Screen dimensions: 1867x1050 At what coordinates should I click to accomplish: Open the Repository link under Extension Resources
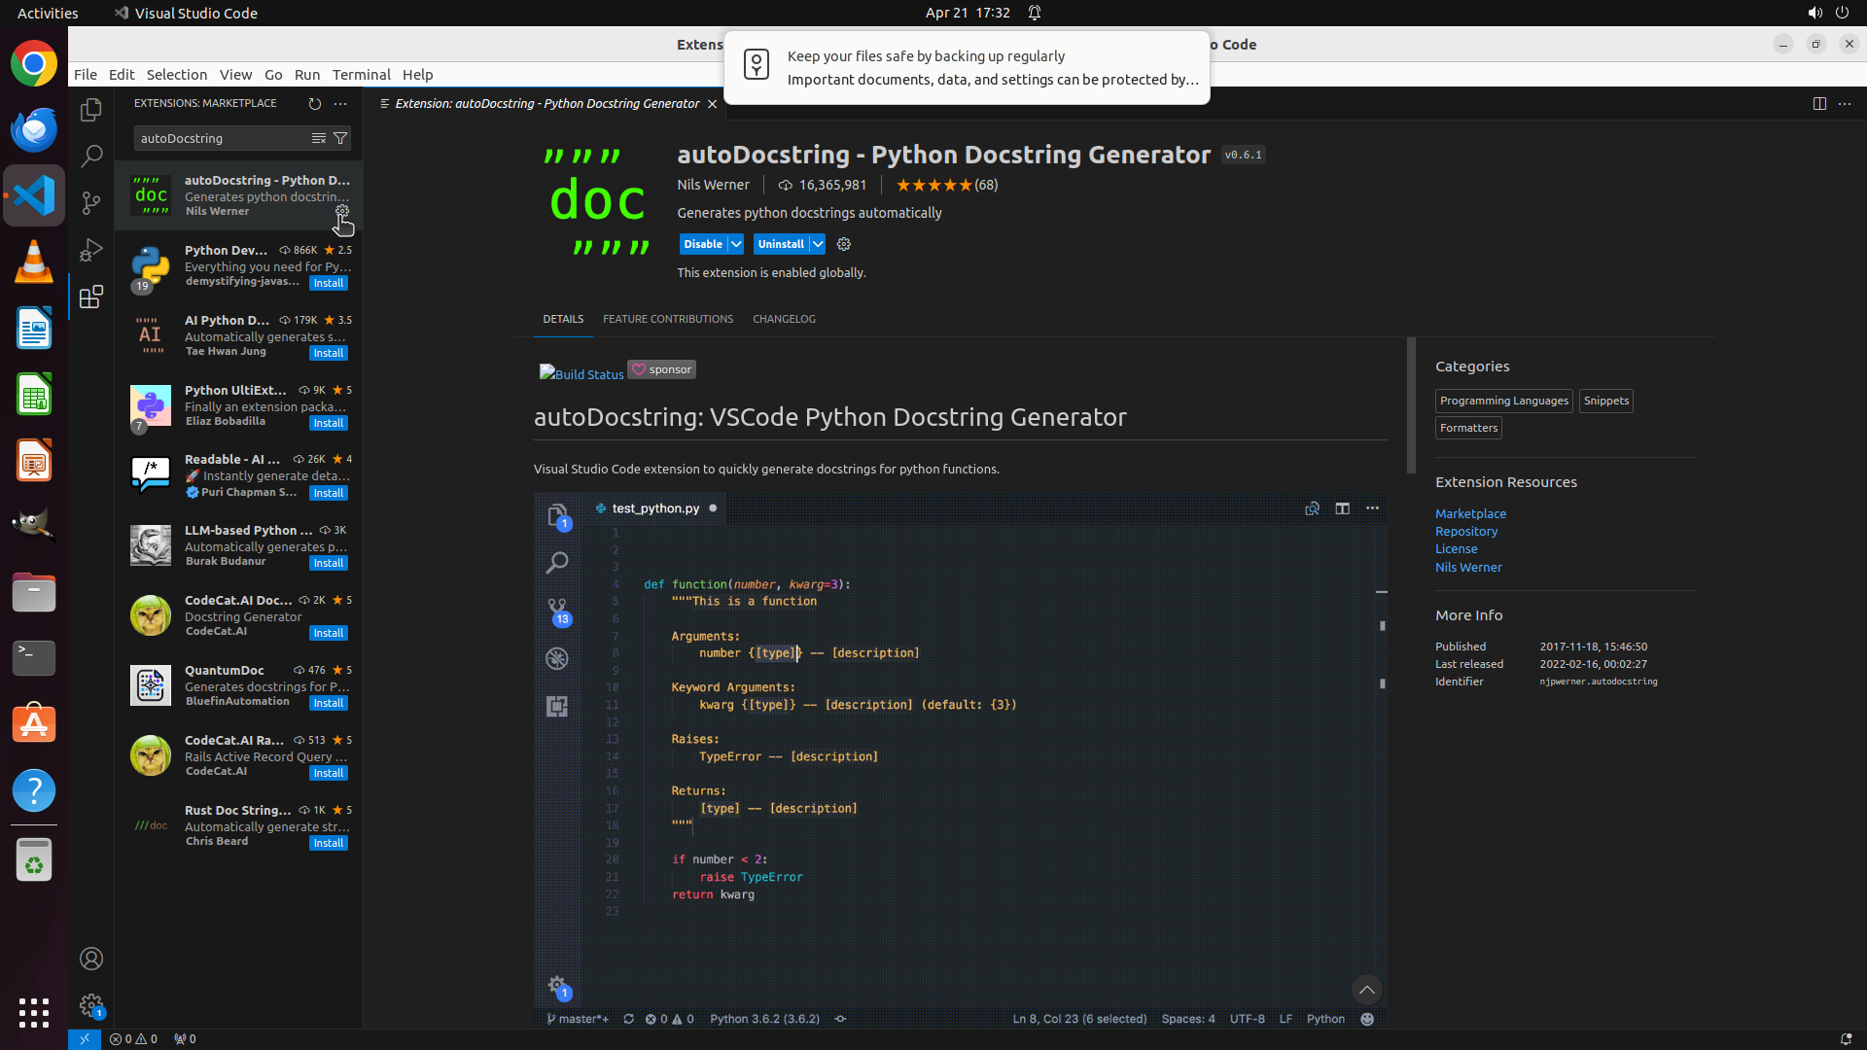(x=1465, y=532)
